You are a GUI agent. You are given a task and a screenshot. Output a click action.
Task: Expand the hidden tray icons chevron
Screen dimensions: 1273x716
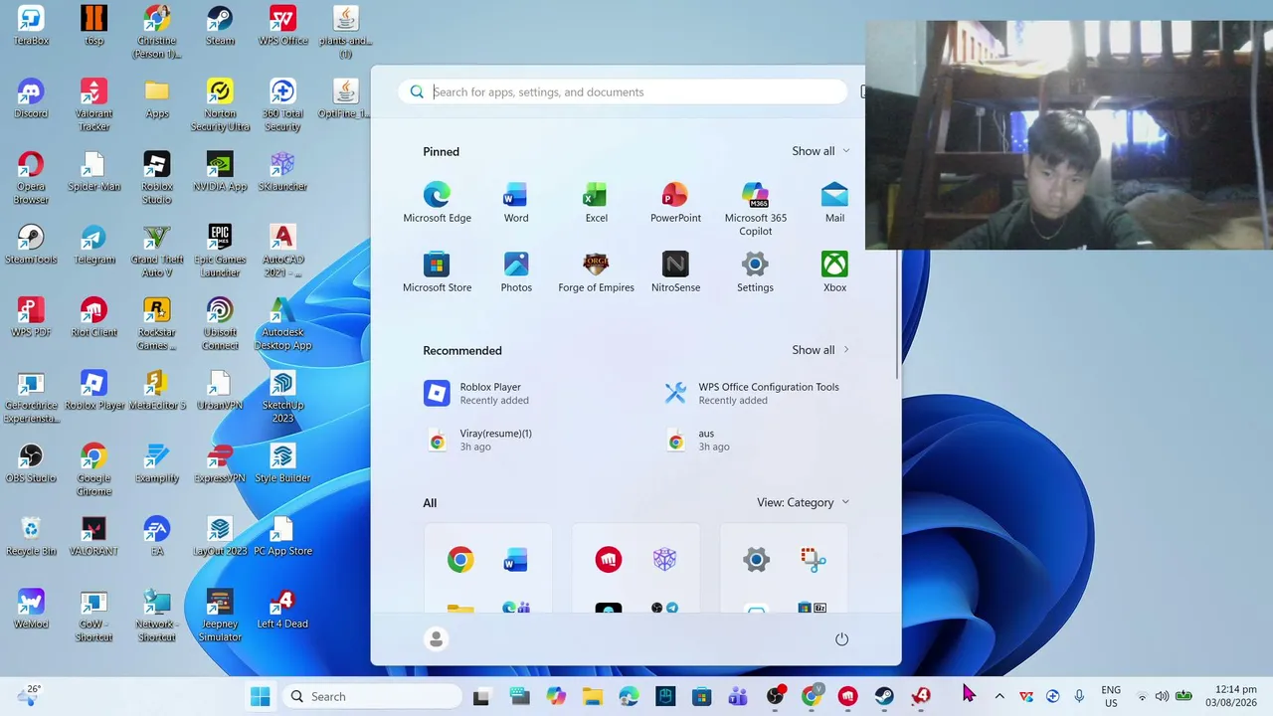(1000, 696)
